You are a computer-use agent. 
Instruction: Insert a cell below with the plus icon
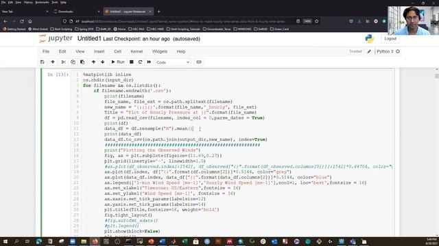53,62
